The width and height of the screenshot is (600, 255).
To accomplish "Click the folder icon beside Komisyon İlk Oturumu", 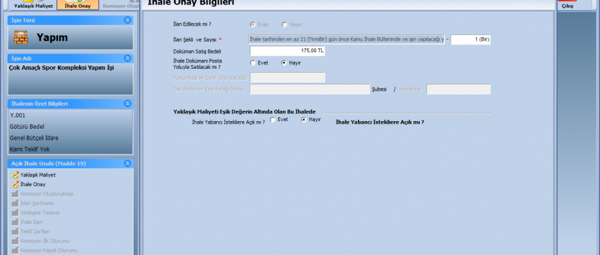I will coord(15,241).
